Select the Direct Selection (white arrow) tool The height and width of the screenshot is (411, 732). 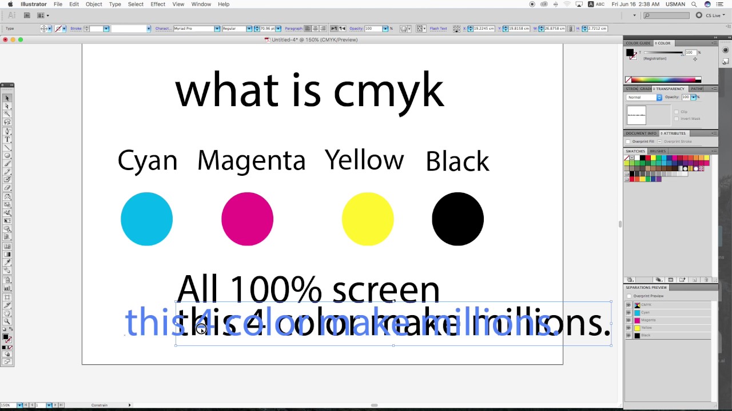pyautogui.click(x=7, y=106)
